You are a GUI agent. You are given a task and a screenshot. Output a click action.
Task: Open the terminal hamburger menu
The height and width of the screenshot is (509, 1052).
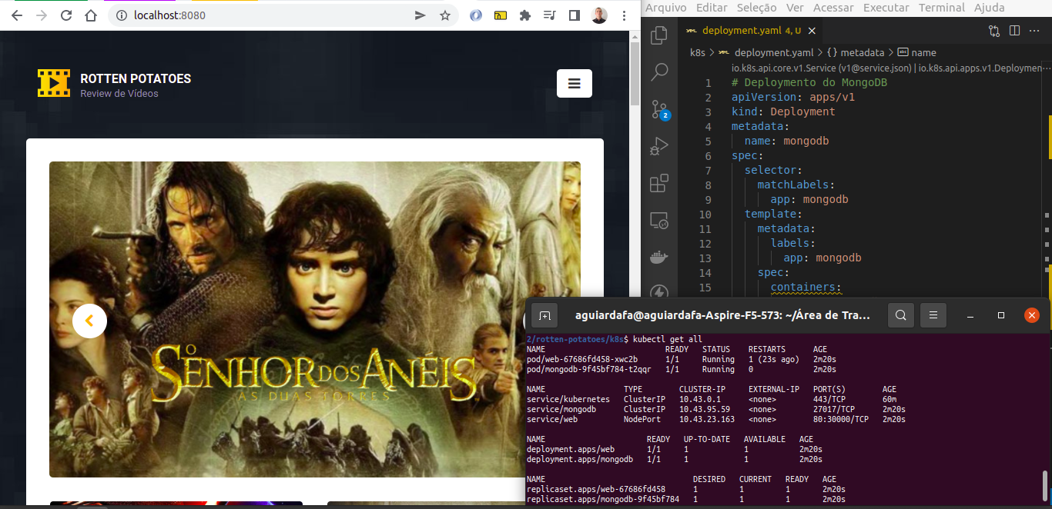(933, 315)
